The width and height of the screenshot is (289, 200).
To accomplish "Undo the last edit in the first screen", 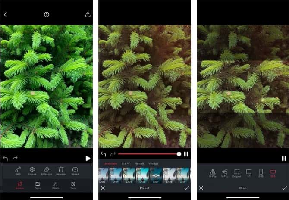I will 5,158.
